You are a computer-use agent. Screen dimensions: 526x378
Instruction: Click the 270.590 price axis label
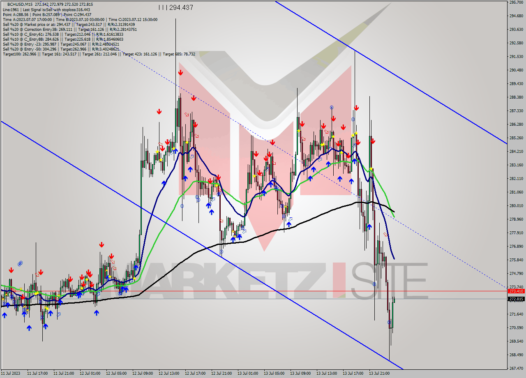[x=516, y=328]
